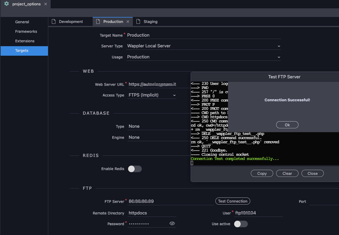Expand the Usage dropdown

pos(203,57)
